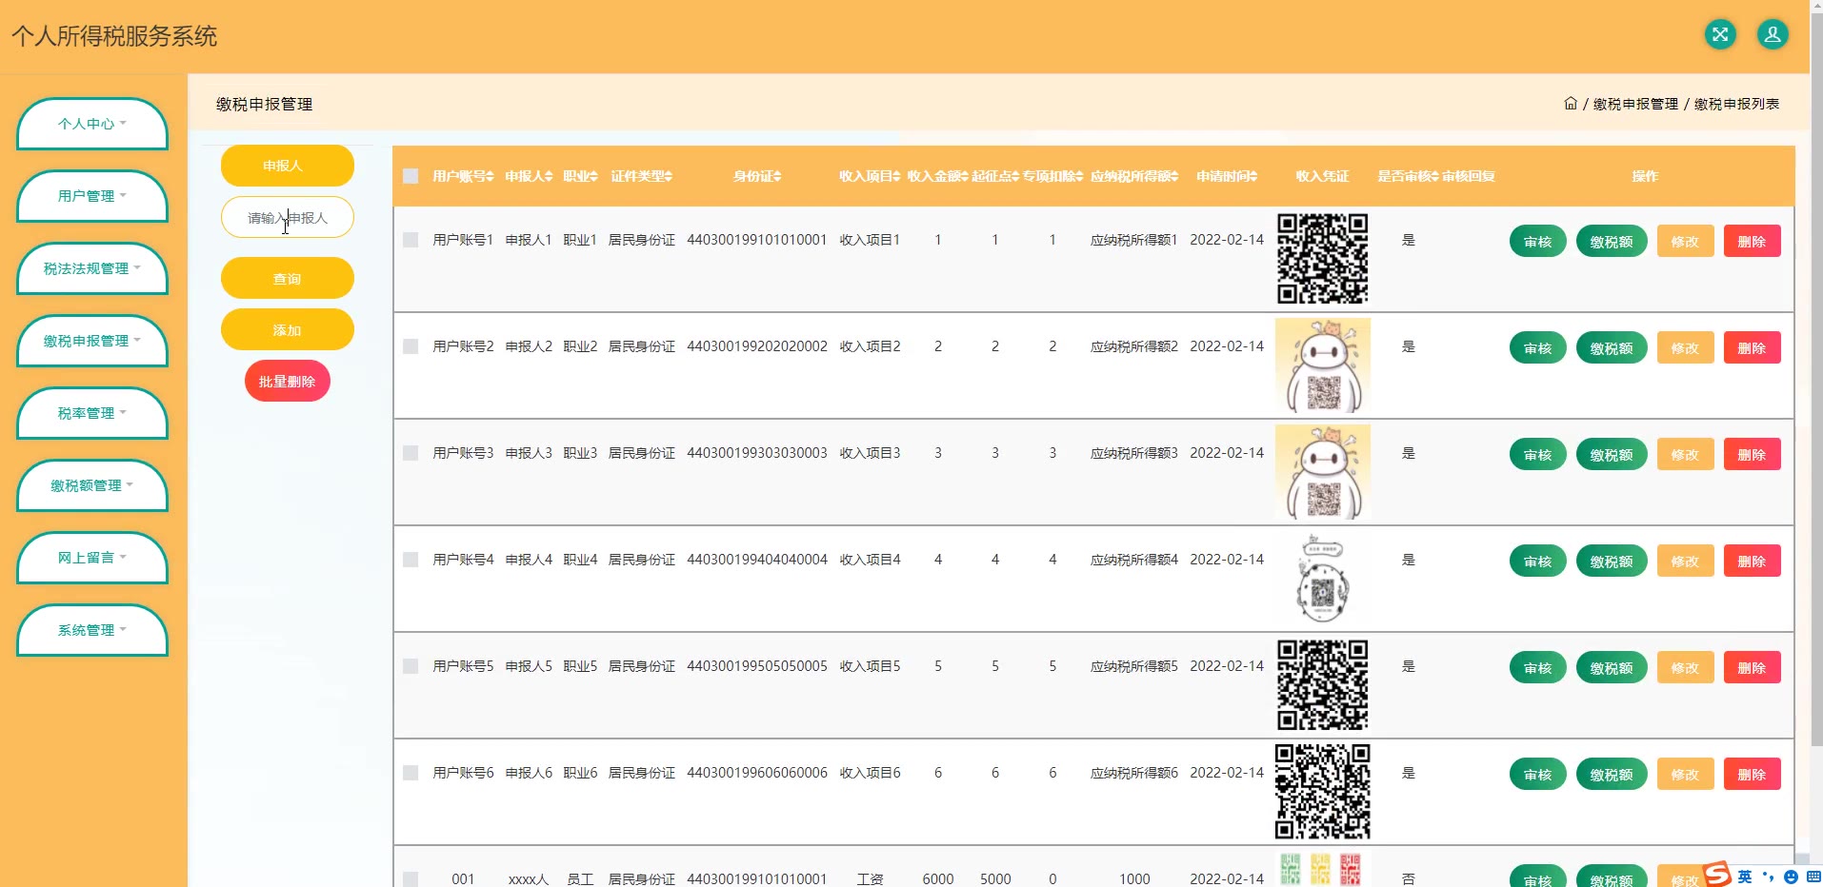
Task: Select the checkbox for 用户账号2 row
Action: [x=411, y=346]
